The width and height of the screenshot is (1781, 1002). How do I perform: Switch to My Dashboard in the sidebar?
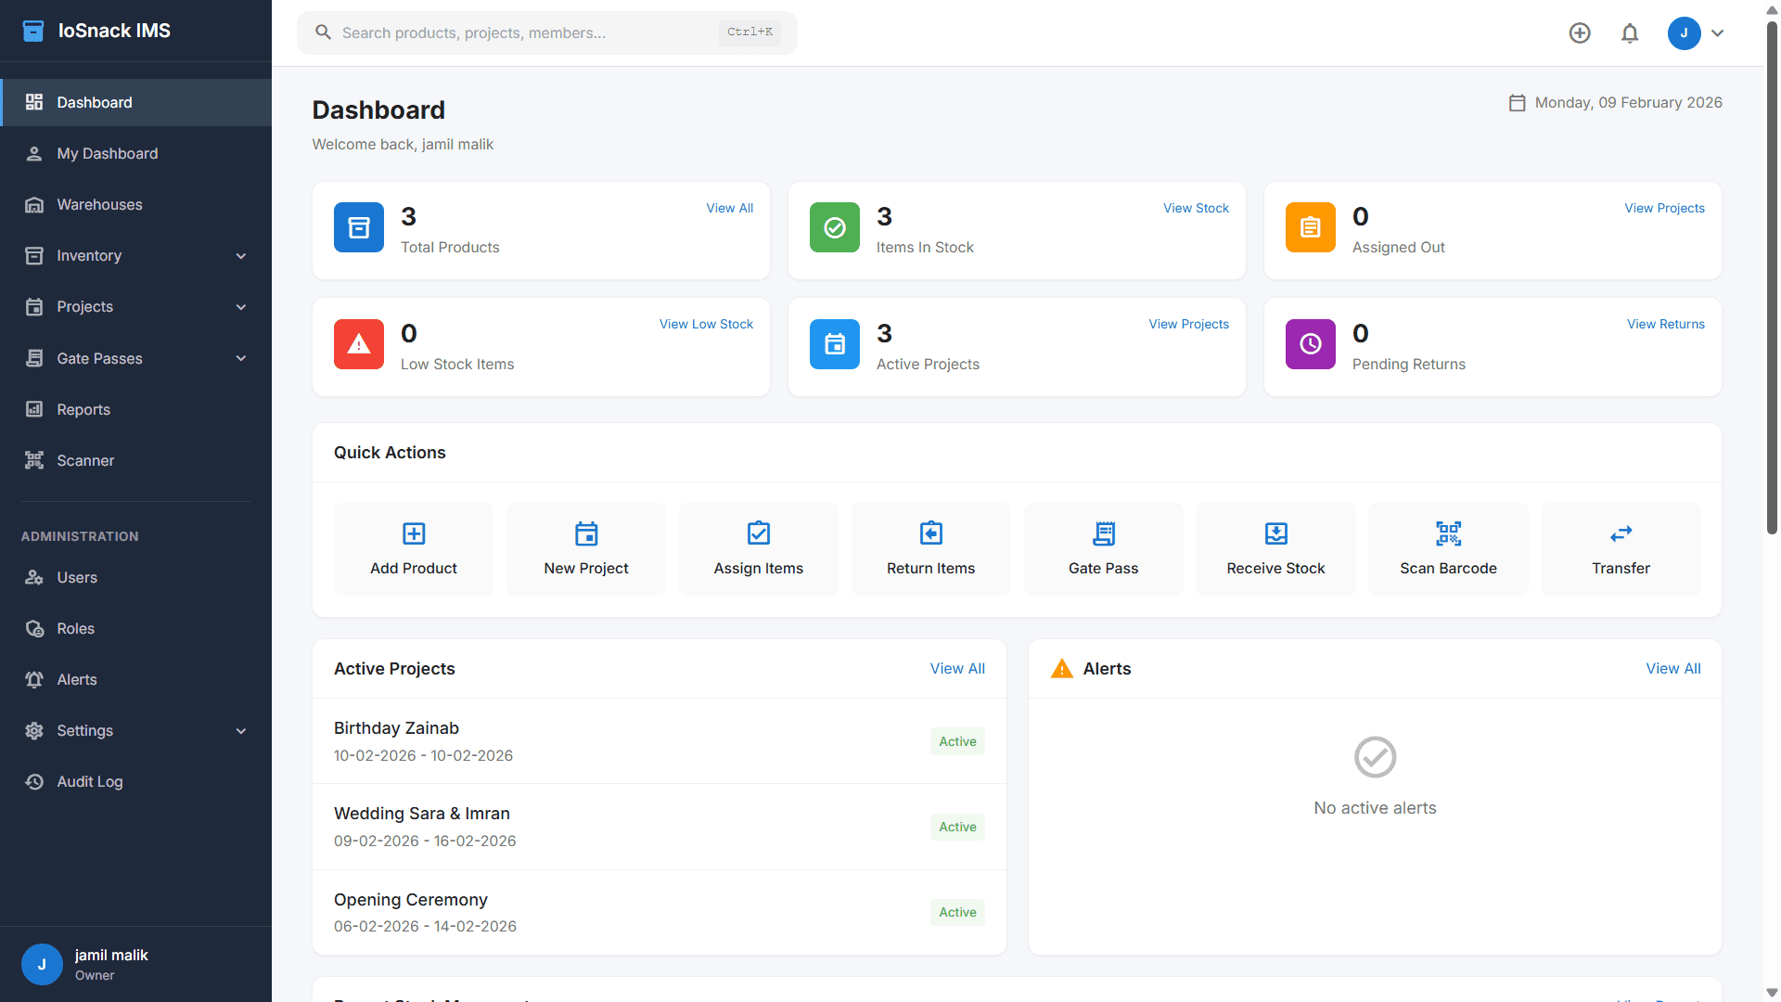[x=108, y=153]
